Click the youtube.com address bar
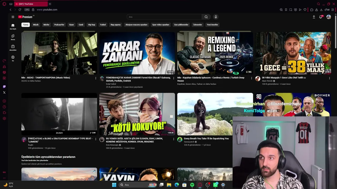Image resolution: width=337 pixels, height=189 pixels. (x=47, y=10)
